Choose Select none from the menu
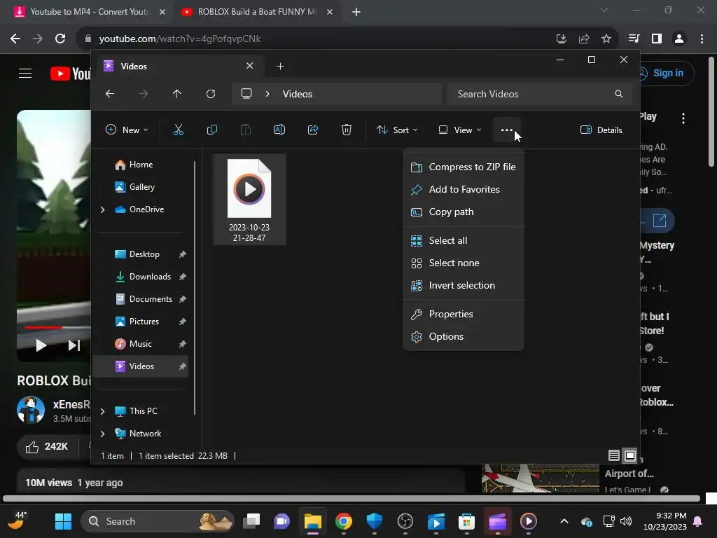The image size is (717, 538). click(464, 263)
